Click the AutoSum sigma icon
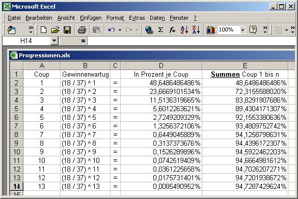This screenshot has width=298, height=199. (x=160, y=30)
